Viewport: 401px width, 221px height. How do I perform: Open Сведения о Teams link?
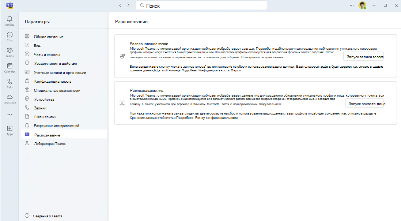click(x=47, y=216)
